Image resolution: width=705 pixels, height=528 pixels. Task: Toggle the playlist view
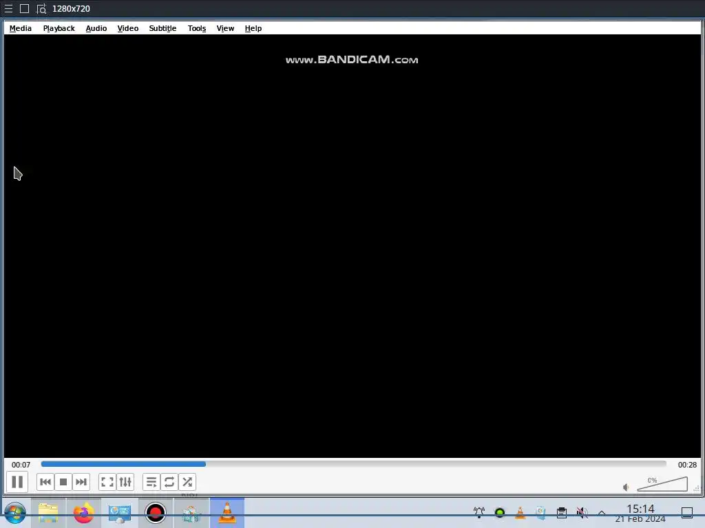click(x=151, y=482)
